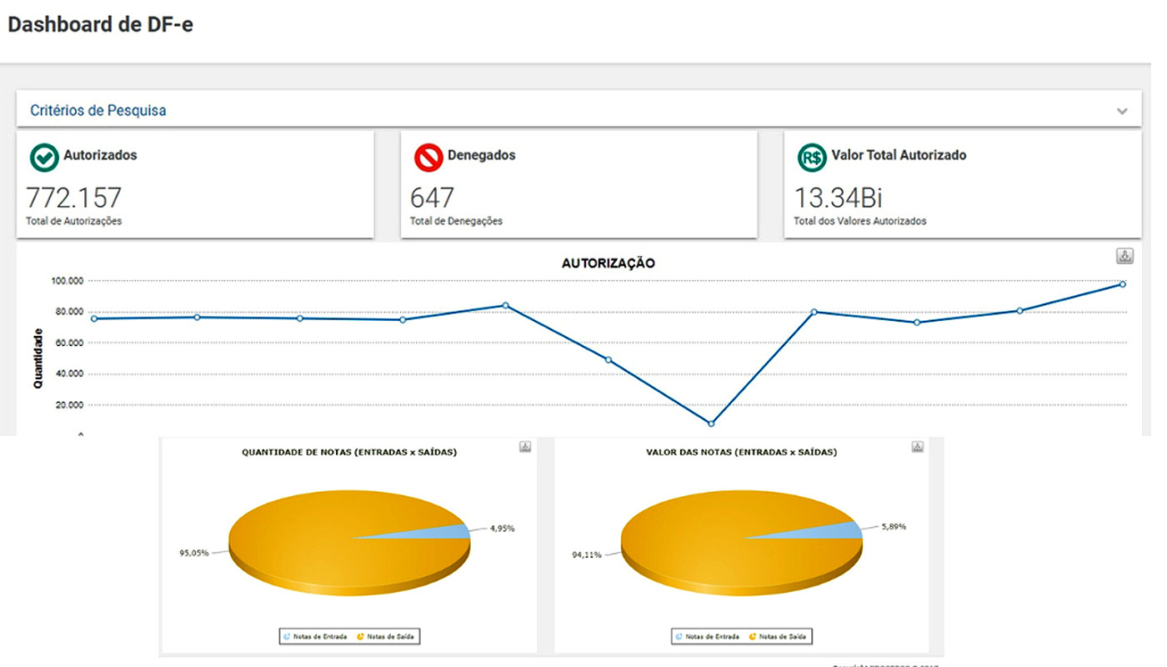This screenshot has width=1167, height=667.
Task: Click the R$ Valor Total Autorizado icon
Action: pyautogui.click(x=811, y=157)
